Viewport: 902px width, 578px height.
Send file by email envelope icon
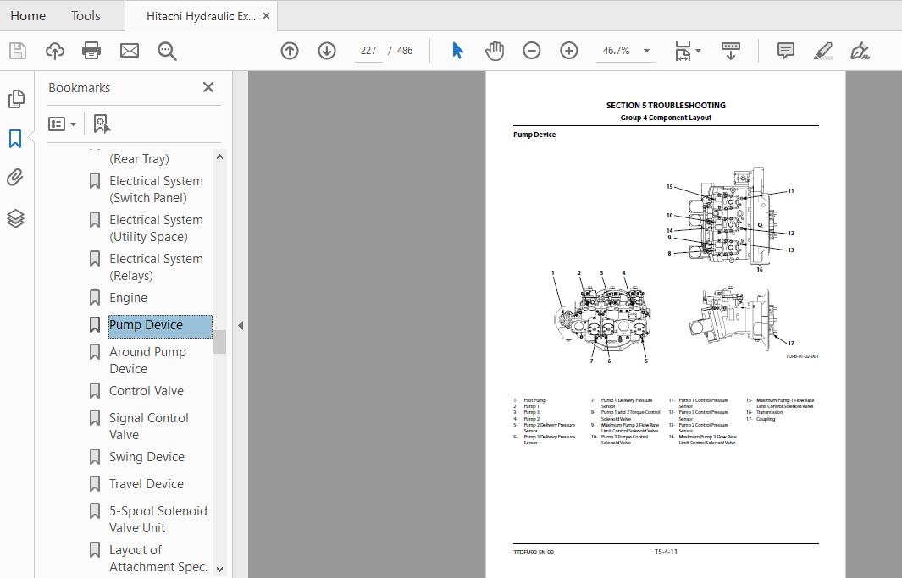130,51
